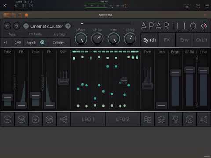The width and height of the screenshot is (211, 158).
Task: Click the divide icon beneath the right Ratio fader
Action: (x=35, y=119)
